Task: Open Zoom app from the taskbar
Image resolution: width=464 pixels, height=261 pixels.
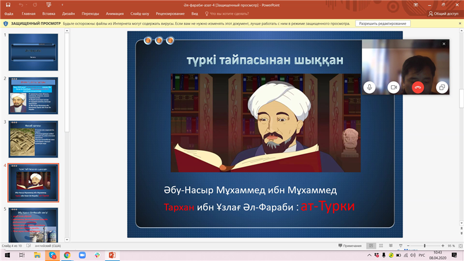Action: 82,255
